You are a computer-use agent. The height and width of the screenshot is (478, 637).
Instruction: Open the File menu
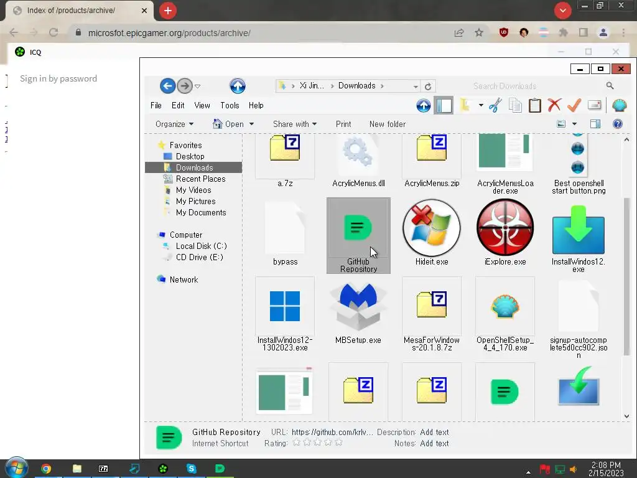click(156, 105)
